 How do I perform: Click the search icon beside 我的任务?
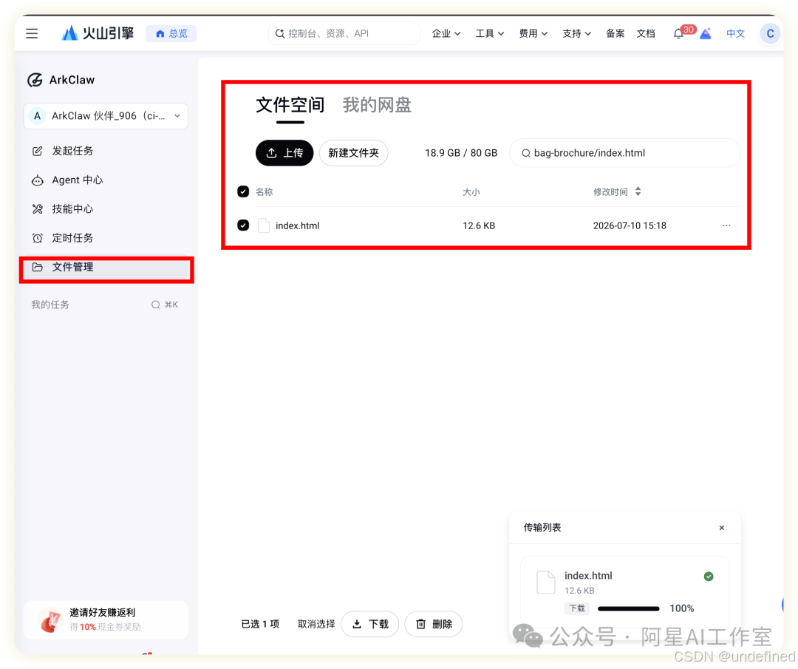tap(156, 305)
